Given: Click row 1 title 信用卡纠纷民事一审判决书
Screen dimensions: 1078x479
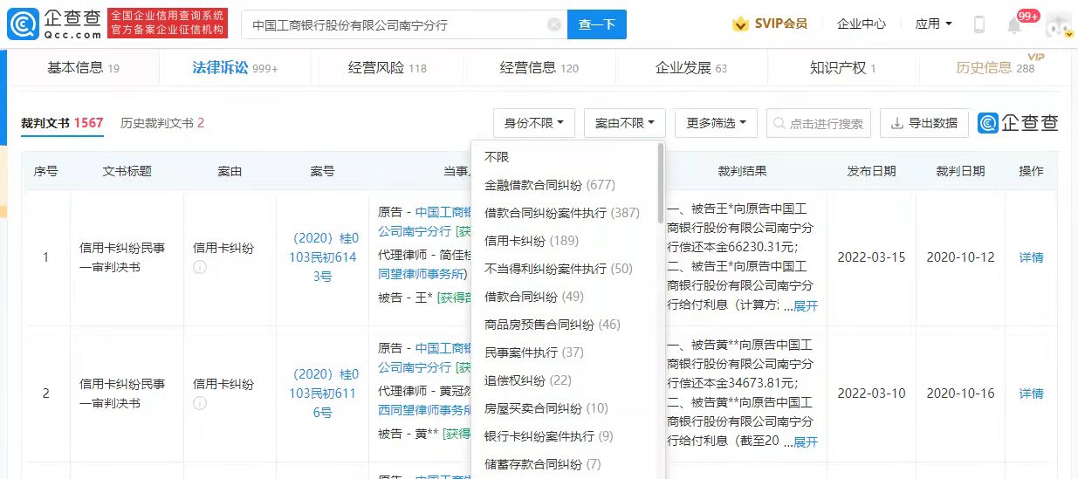Looking at the screenshot, I should 121,257.
